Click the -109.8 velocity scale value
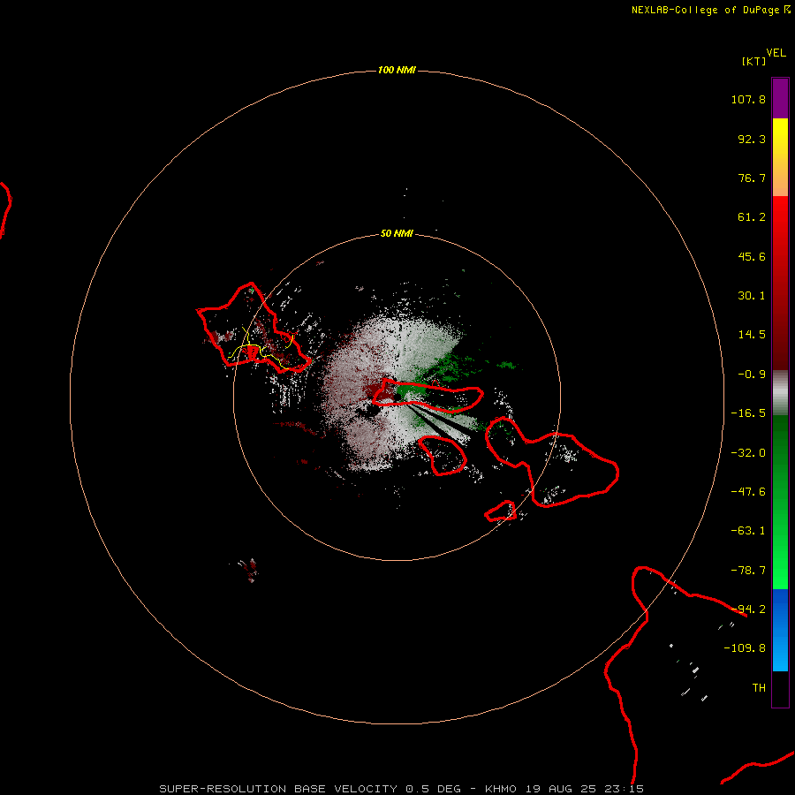Image resolution: width=795 pixels, height=795 pixels. [745, 648]
